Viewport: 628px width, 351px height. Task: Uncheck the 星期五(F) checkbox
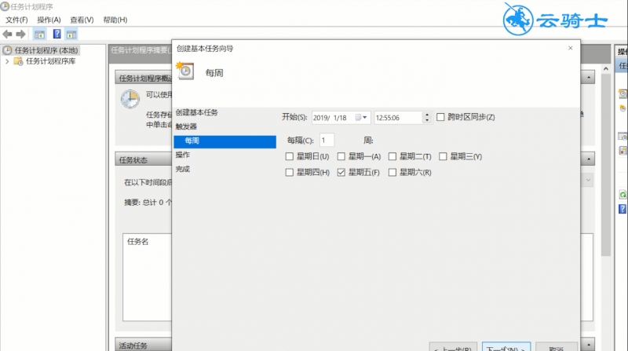(341, 172)
